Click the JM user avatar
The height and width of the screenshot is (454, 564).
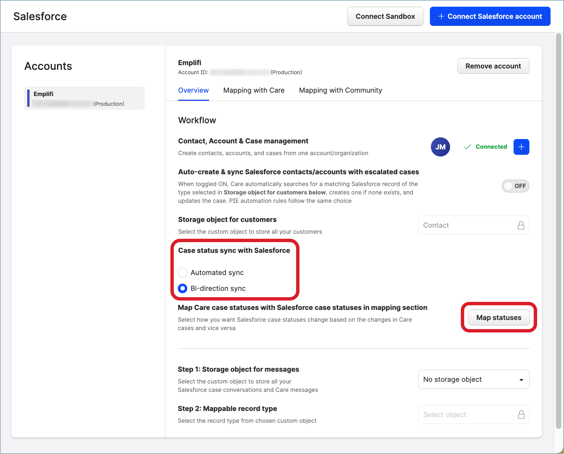[440, 147]
